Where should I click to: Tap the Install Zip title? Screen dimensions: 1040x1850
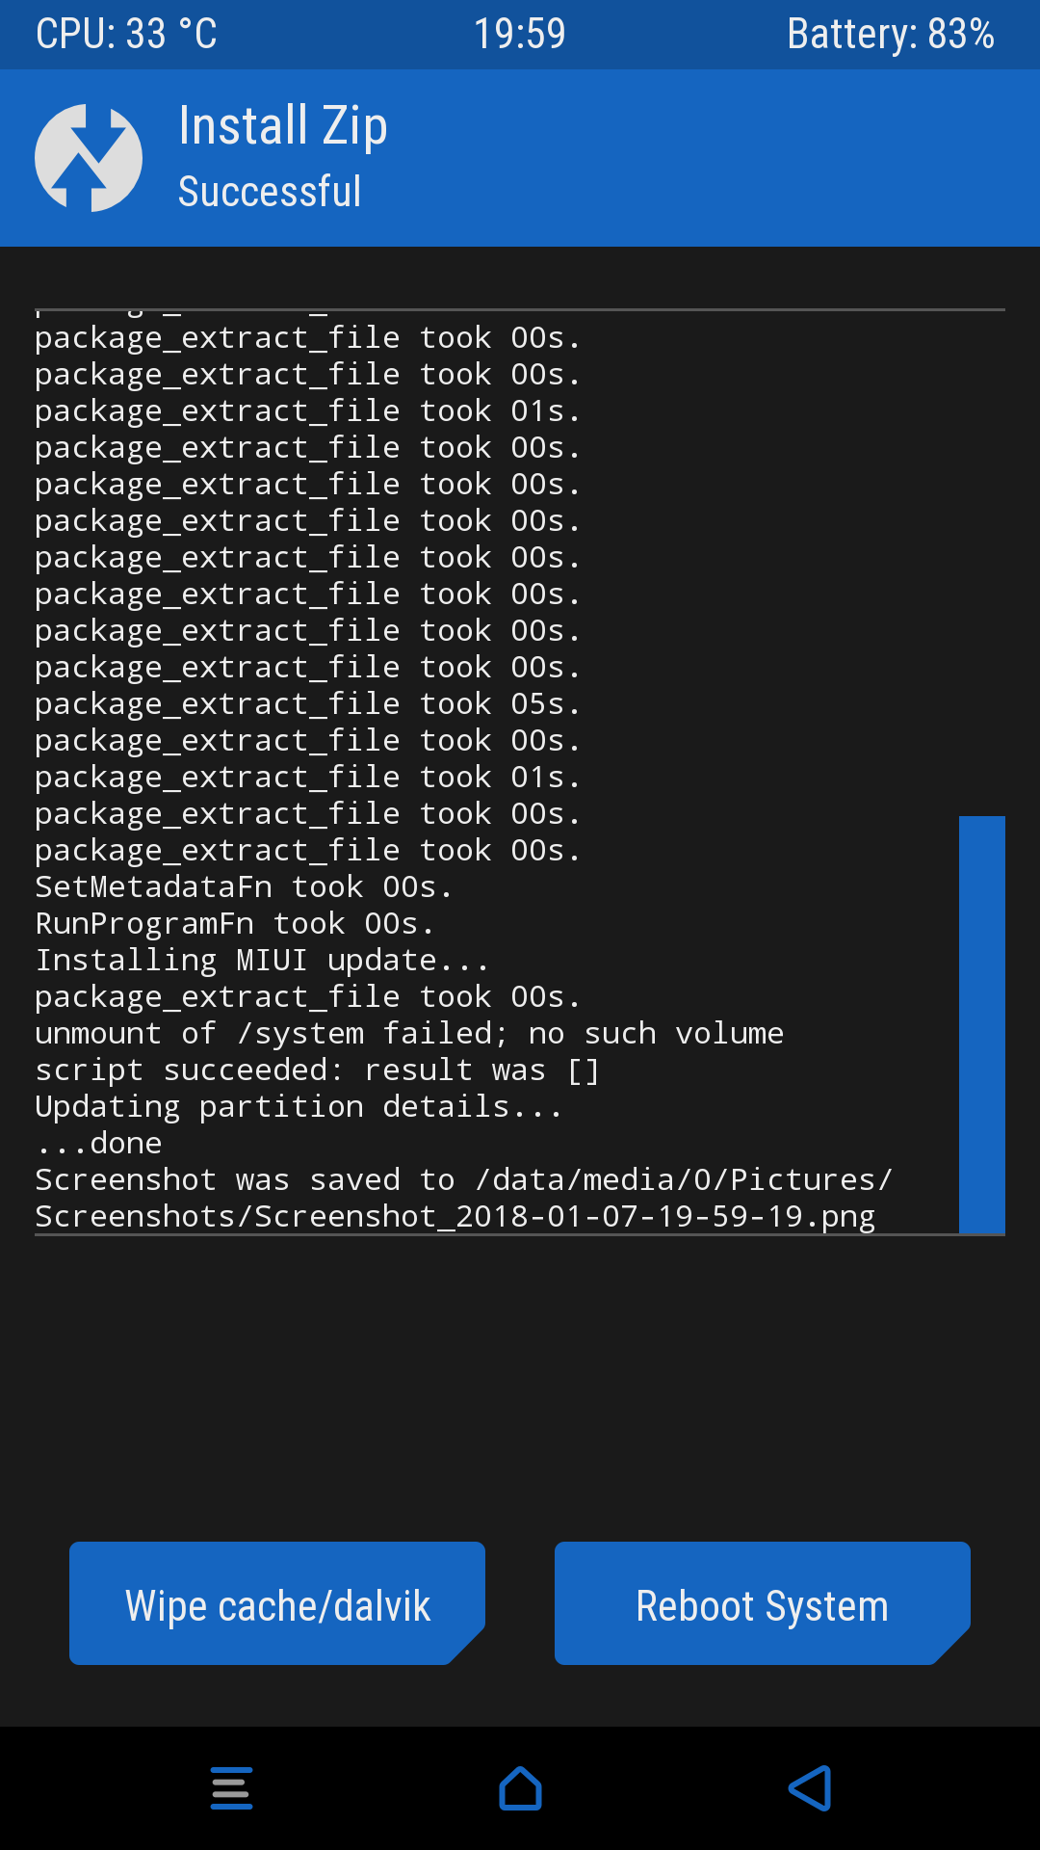coord(283,126)
